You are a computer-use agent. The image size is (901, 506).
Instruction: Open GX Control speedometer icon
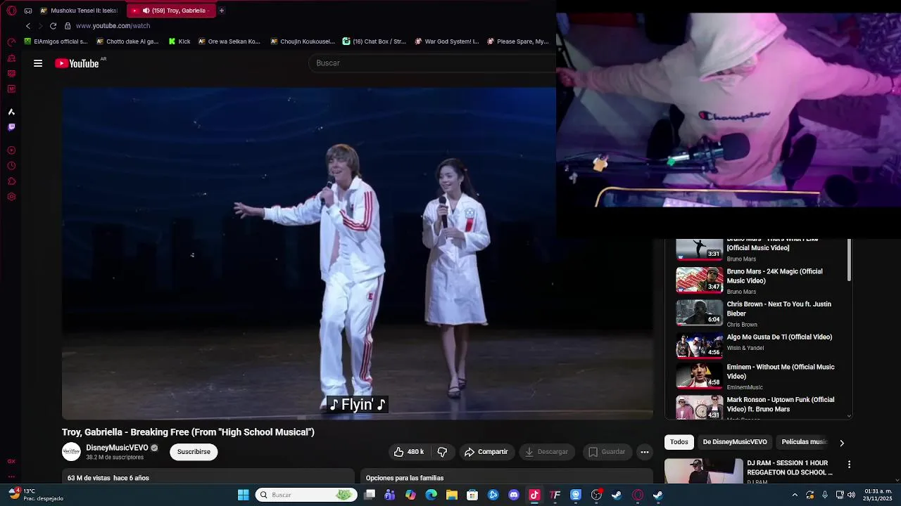tap(11, 42)
